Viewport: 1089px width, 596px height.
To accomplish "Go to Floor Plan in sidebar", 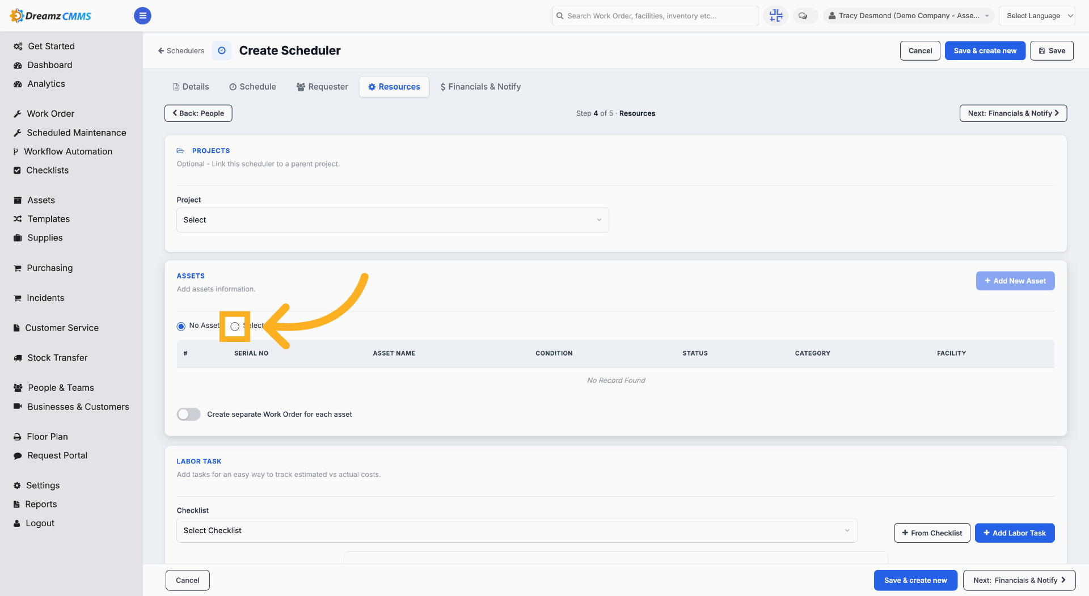I will [x=48, y=437].
